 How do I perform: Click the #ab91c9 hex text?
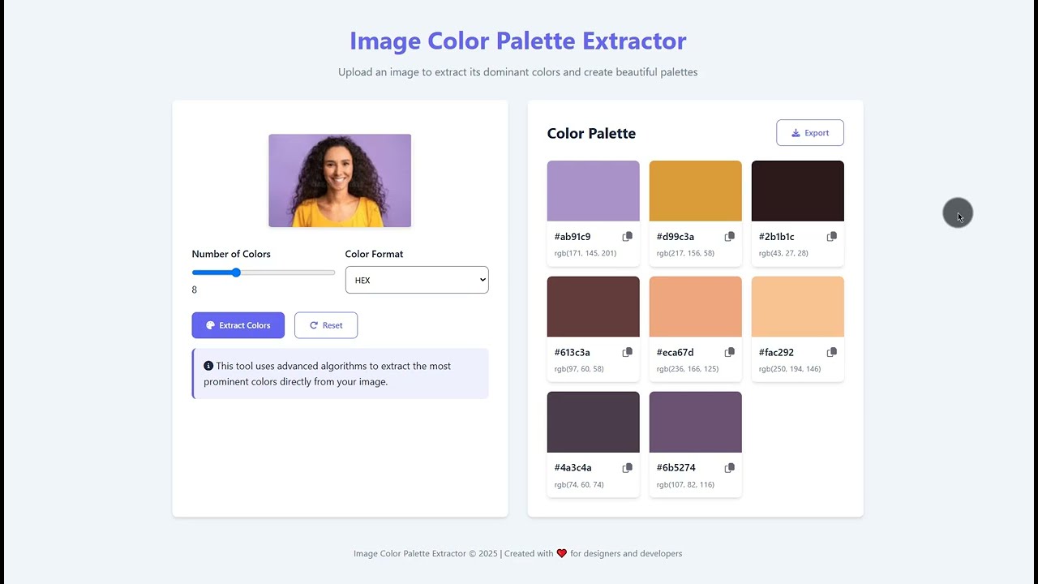pyautogui.click(x=573, y=237)
